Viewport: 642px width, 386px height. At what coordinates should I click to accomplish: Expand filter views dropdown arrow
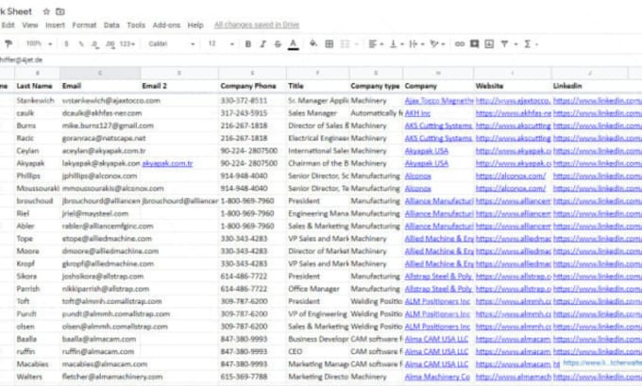click(515, 44)
